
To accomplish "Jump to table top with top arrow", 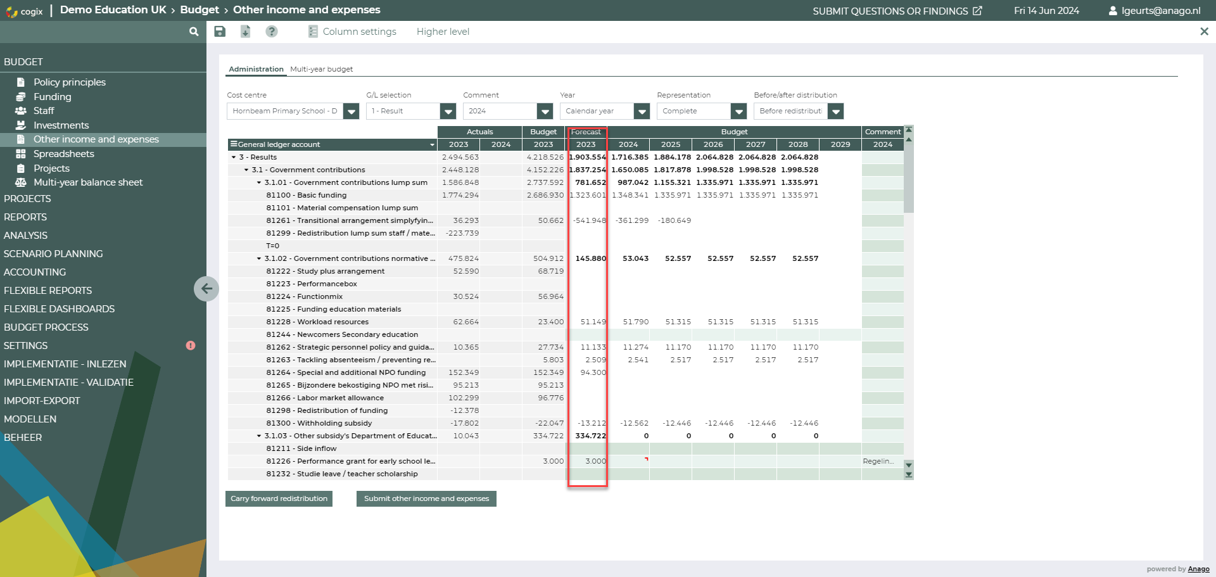I will (x=909, y=130).
